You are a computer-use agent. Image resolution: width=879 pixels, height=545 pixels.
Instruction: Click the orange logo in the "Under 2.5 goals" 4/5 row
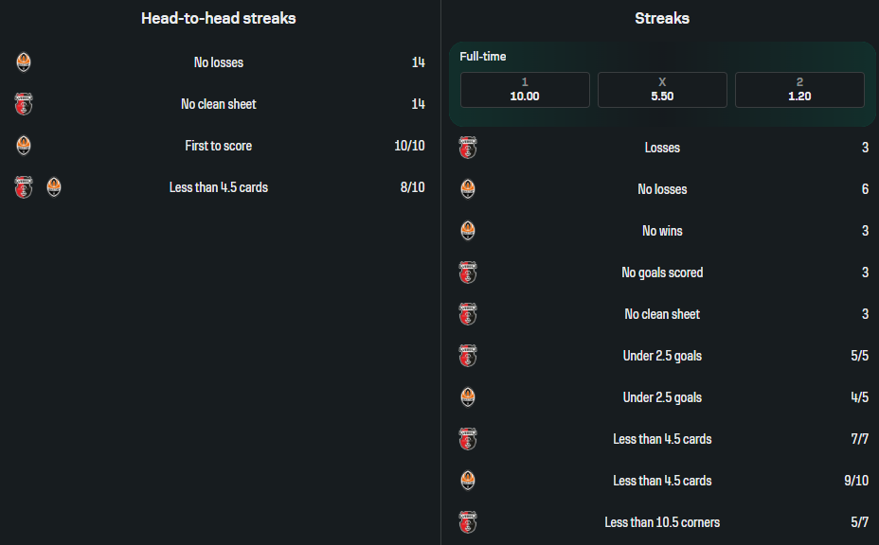point(467,397)
